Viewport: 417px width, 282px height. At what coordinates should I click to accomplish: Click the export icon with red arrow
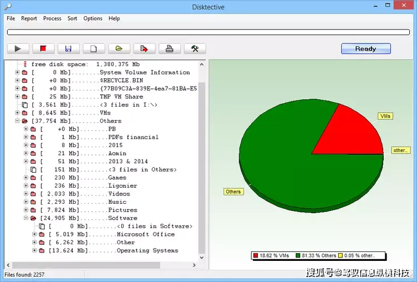[144, 49]
